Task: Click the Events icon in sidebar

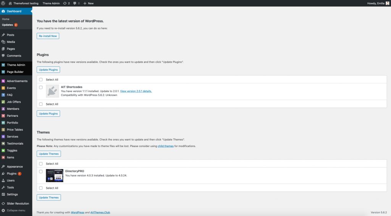Action: click(3, 88)
